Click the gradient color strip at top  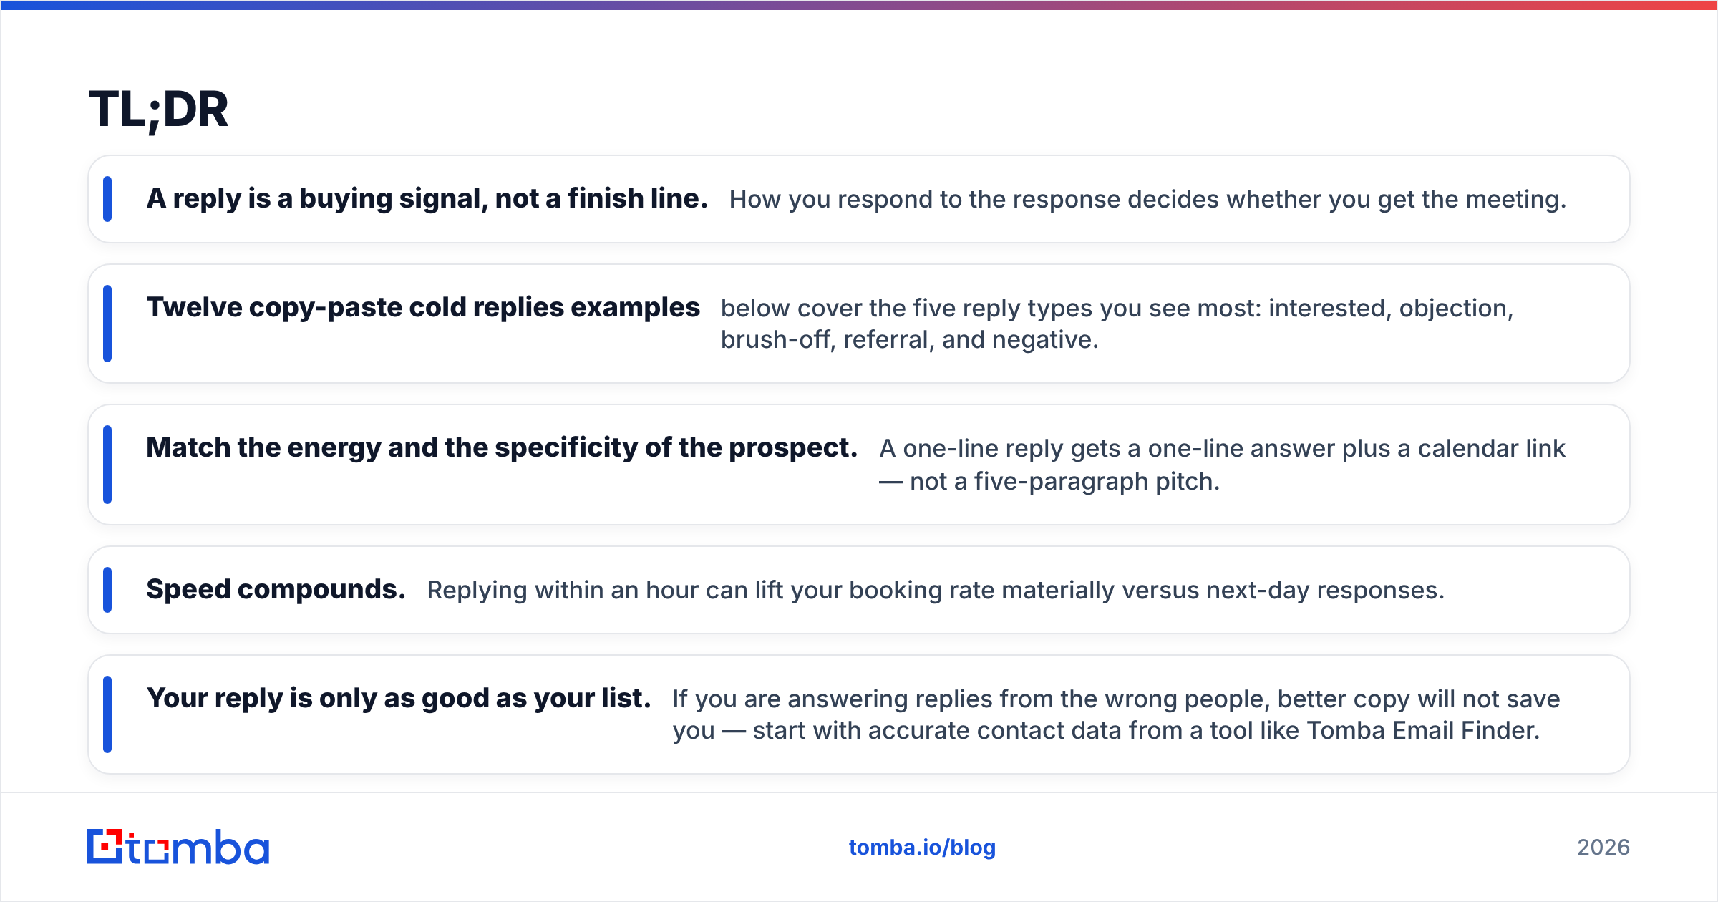pyautogui.click(x=859, y=5)
